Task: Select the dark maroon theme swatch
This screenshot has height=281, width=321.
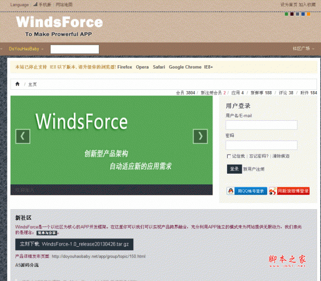Action: (x=292, y=14)
